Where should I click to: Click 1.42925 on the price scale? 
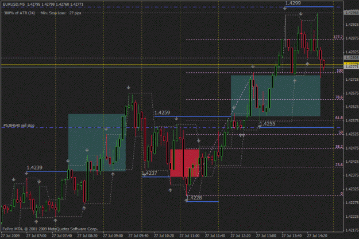coord(352,25)
